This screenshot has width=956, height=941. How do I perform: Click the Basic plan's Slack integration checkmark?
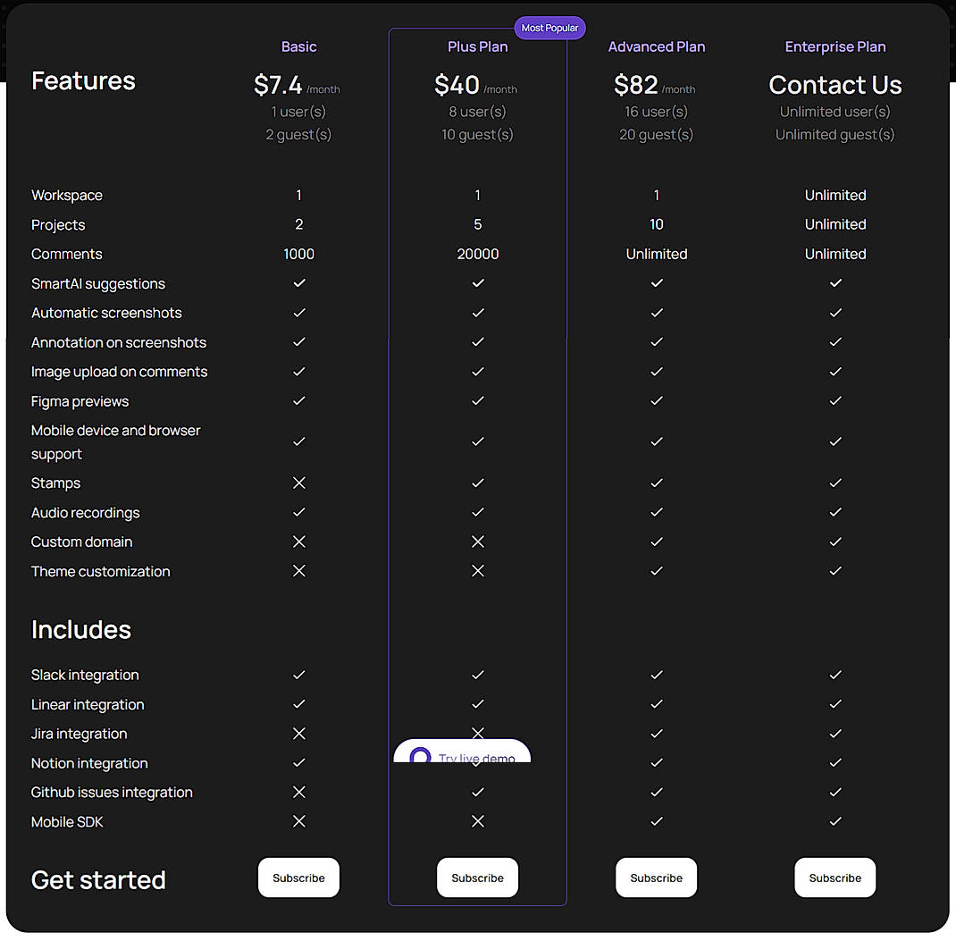(x=298, y=675)
